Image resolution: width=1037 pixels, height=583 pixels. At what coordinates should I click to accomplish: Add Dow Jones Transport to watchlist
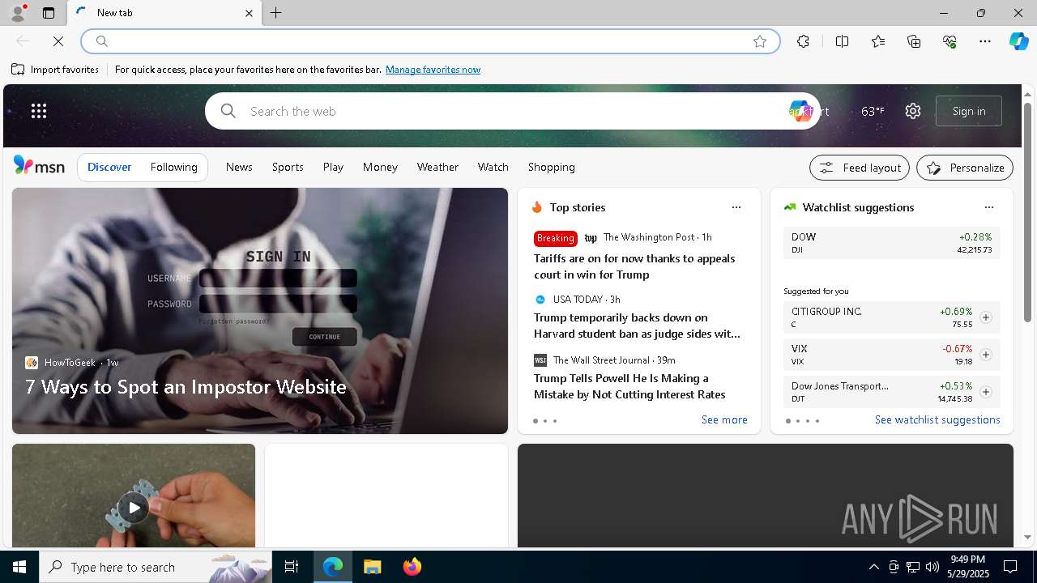[x=986, y=392]
